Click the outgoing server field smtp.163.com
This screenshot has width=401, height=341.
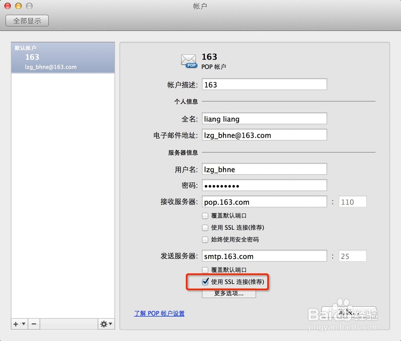tap(264, 256)
